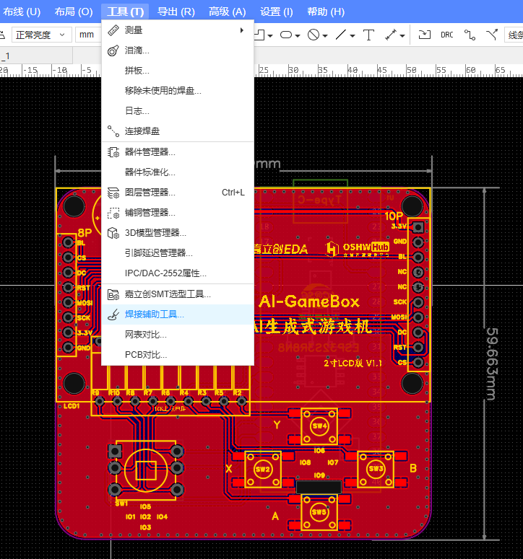This screenshot has width=523, height=559.
Task: Expand the prohibited region dropdown arrow
Action: click(325, 35)
